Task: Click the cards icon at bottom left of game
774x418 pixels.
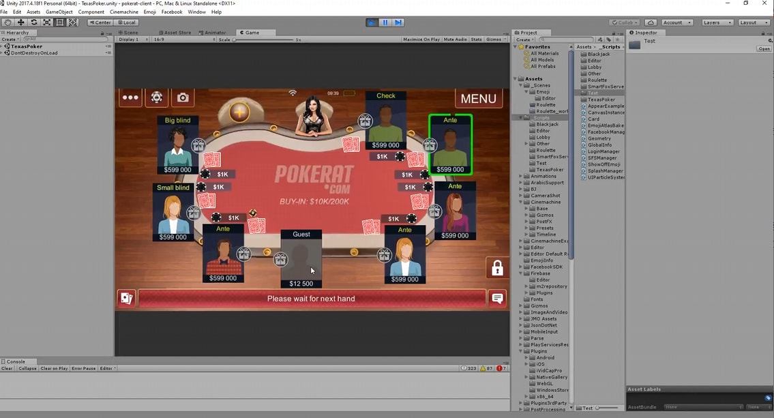Action: point(127,298)
